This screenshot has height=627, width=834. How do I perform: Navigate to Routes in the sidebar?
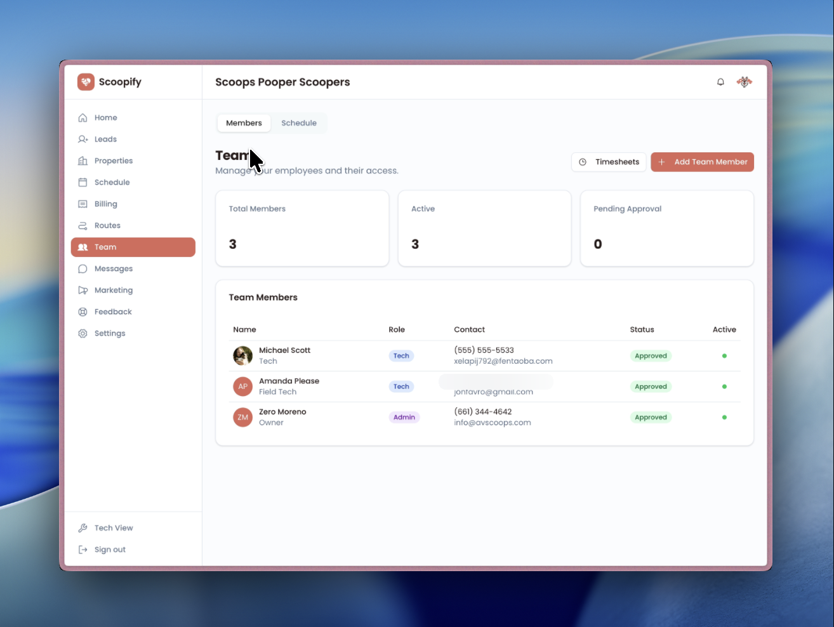[107, 226]
